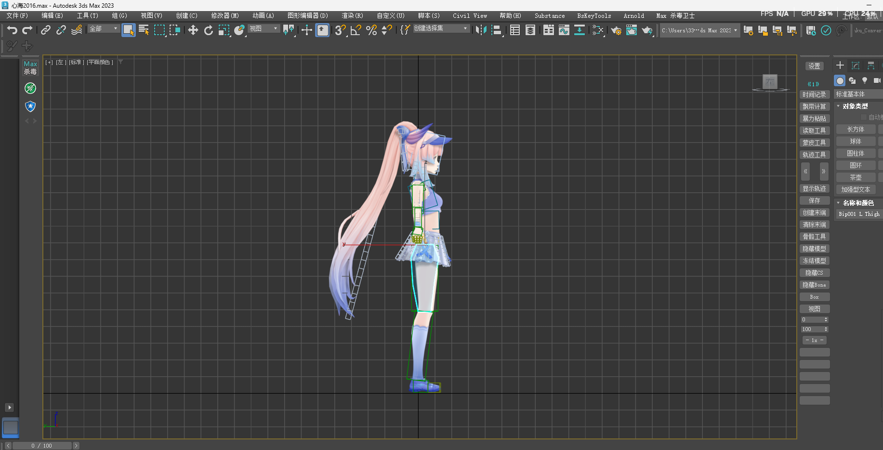Click the 蒙皮工具 button
Screen dimensions: 883x450
point(815,143)
